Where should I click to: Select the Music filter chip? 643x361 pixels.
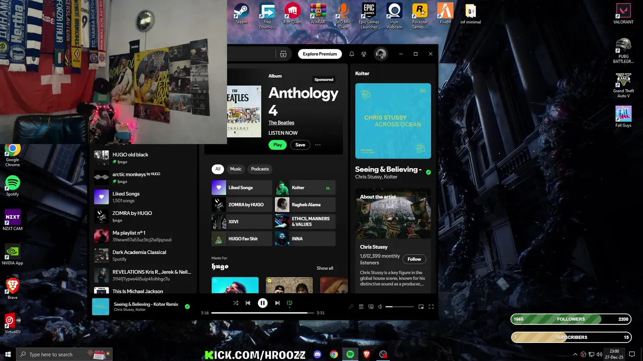pos(236,169)
